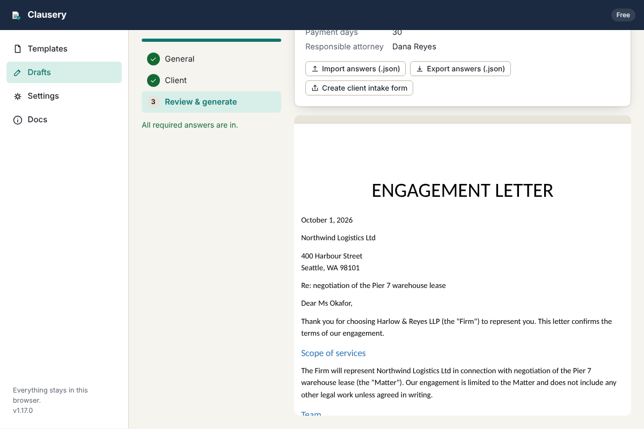Click Northwind Logistics Ltd address line

338,238
